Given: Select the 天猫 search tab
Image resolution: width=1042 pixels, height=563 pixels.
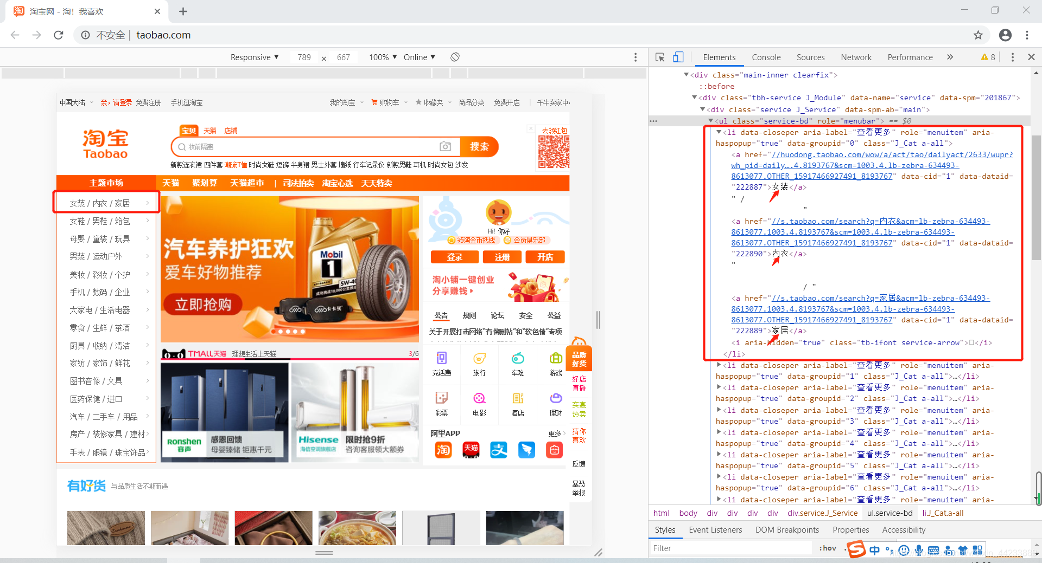Looking at the screenshot, I should coord(210,131).
